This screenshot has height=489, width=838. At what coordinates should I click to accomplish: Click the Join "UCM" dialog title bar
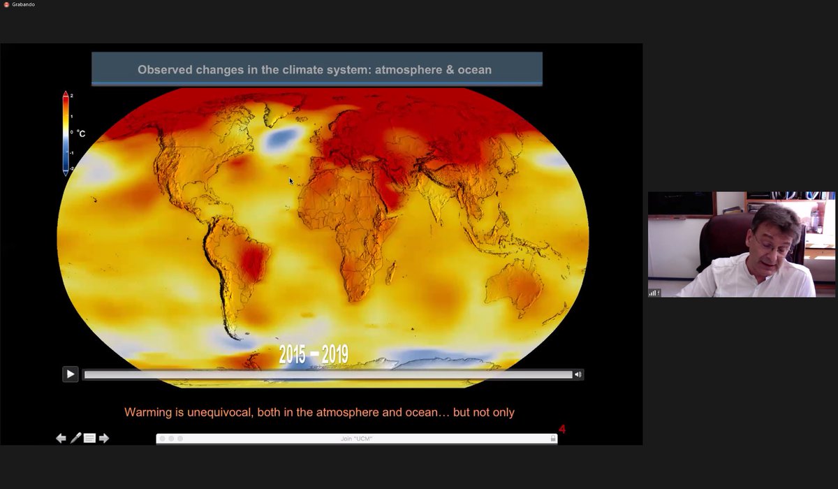coord(357,439)
